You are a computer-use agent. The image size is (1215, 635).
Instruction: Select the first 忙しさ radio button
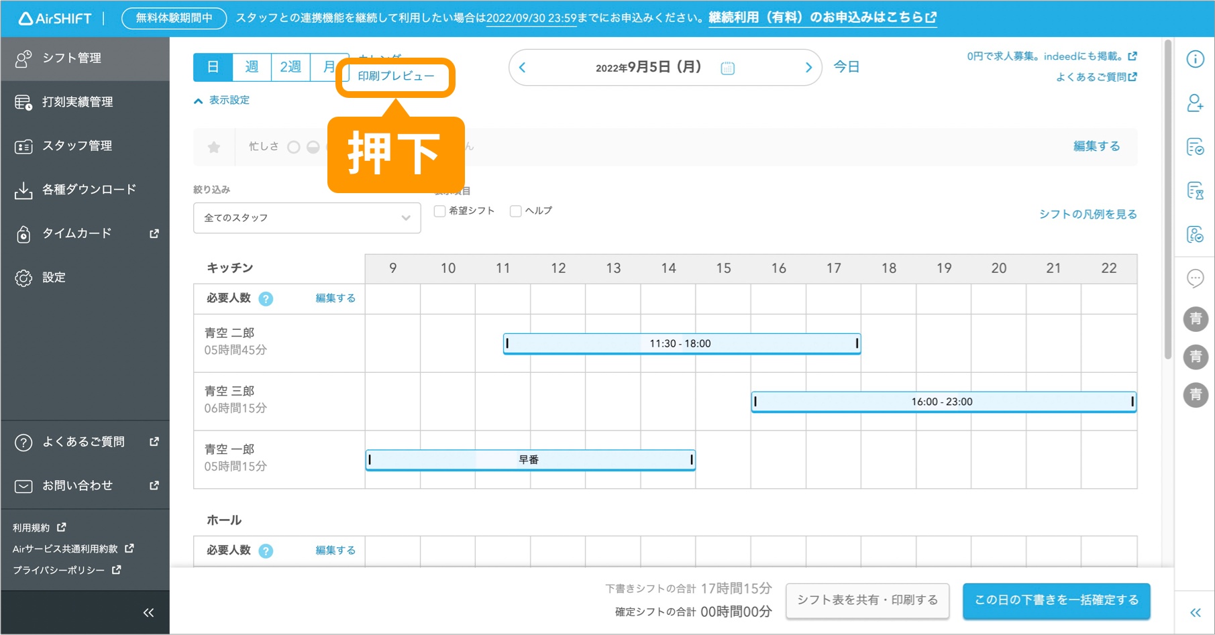[x=294, y=147]
